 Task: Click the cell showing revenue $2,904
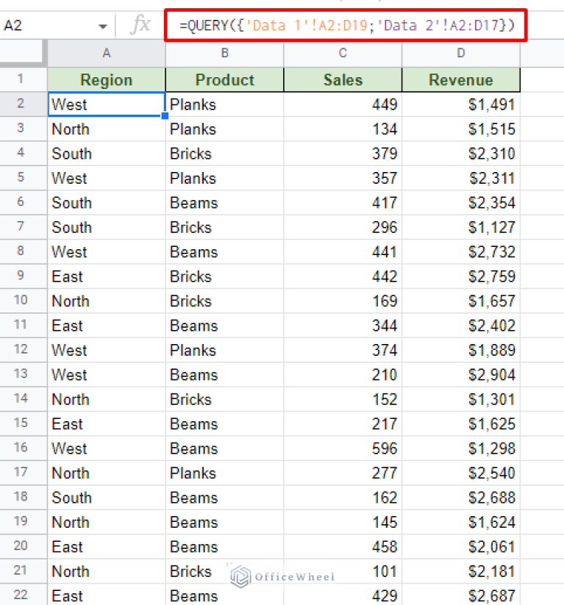(x=460, y=375)
